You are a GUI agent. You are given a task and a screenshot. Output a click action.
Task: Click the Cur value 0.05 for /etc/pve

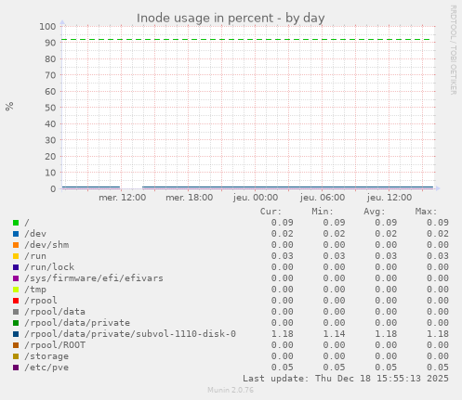(283, 368)
